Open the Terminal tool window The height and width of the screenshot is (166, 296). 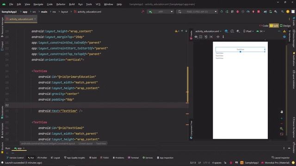(133, 158)
